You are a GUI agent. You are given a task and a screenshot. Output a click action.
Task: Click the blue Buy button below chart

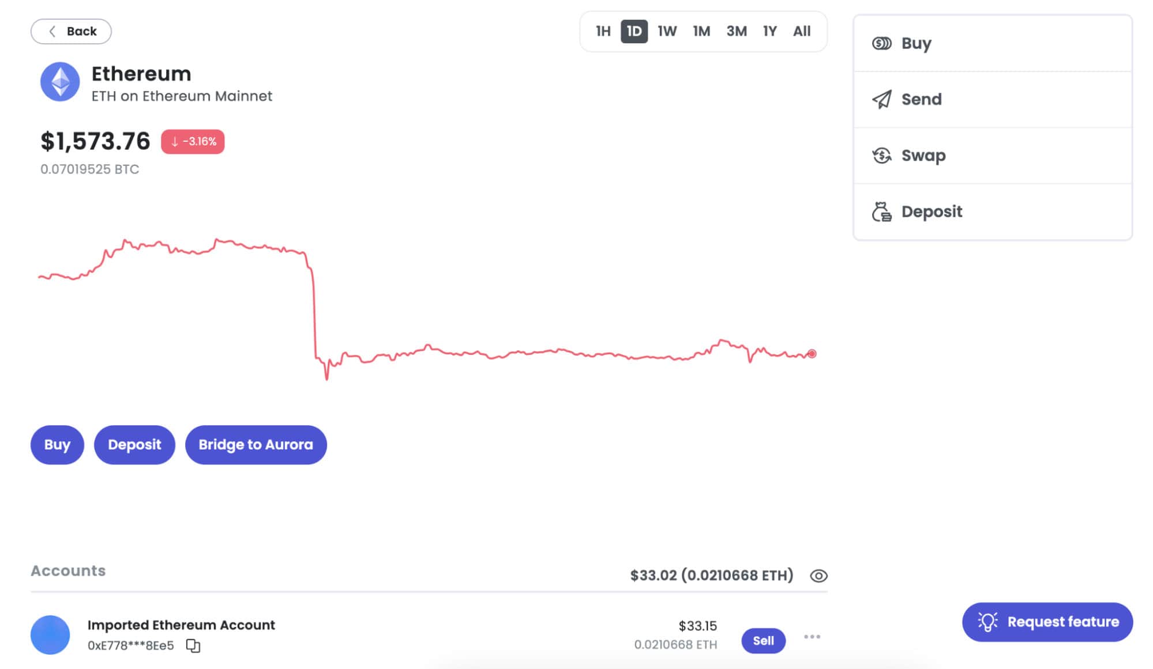pos(57,445)
